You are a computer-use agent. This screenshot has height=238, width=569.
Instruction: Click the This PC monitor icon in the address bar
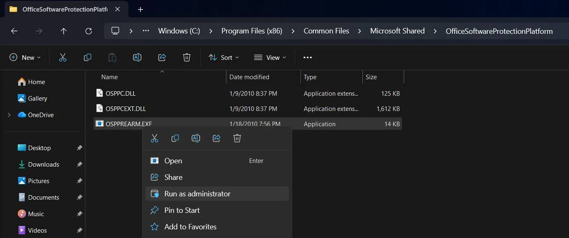(x=115, y=31)
